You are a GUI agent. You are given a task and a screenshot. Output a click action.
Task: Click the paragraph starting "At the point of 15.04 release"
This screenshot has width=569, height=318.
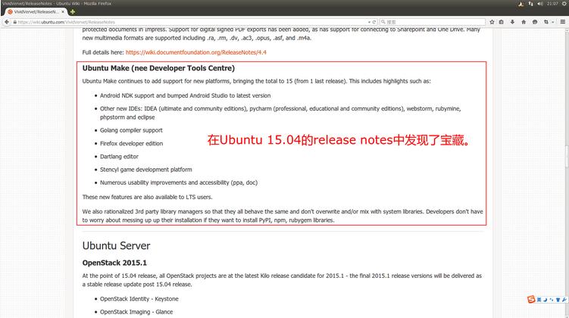[x=282, y=280]
